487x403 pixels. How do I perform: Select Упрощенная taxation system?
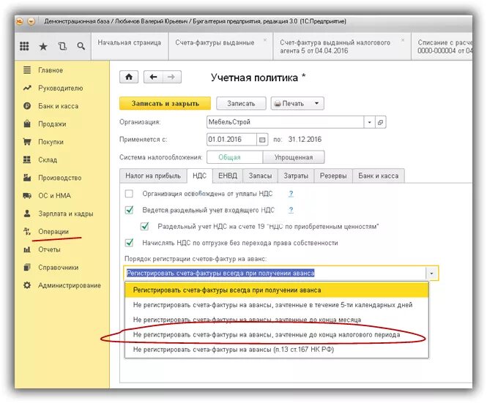pyautogui.click(x=294, y=157)
